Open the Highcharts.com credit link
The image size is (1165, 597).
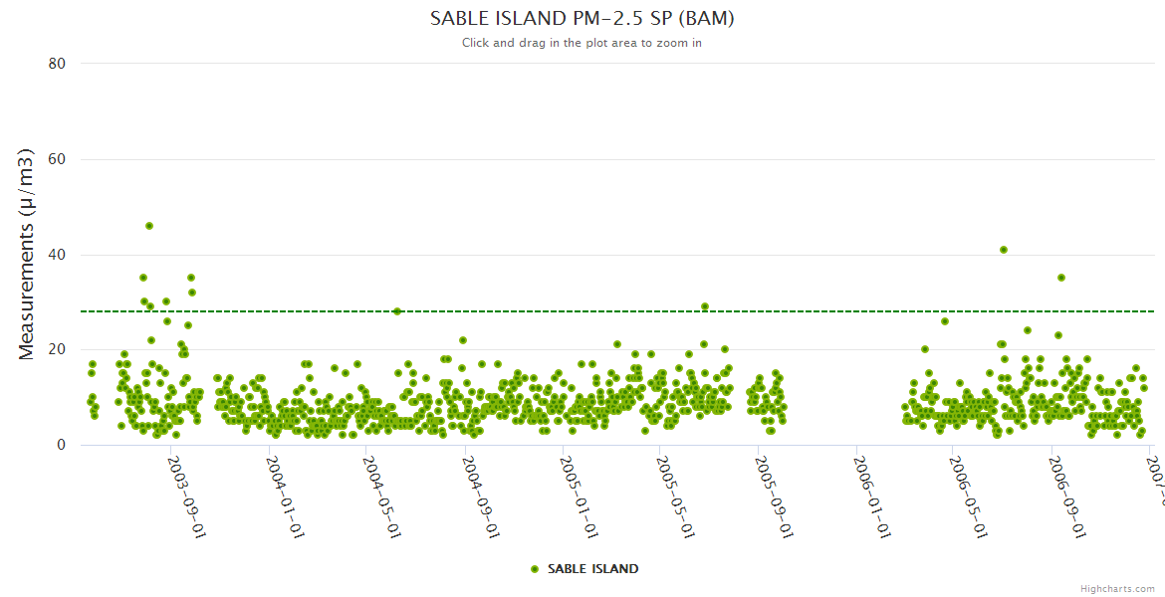(1117, 589)
